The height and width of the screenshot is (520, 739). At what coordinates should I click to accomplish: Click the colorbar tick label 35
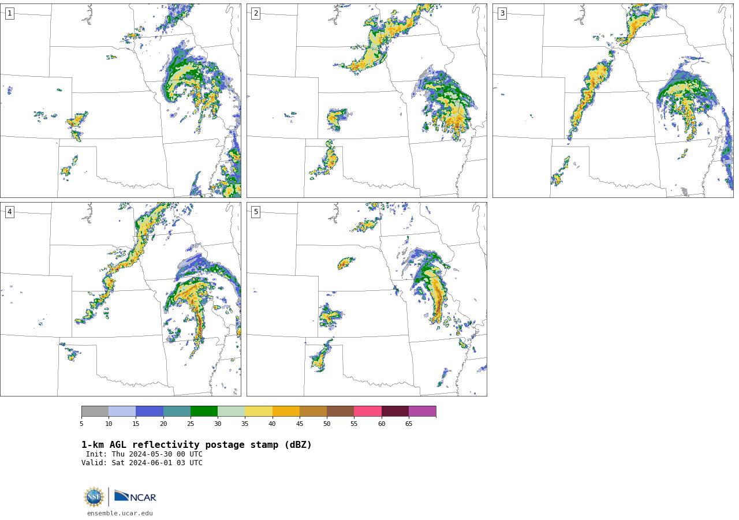(x=245, y=424)
